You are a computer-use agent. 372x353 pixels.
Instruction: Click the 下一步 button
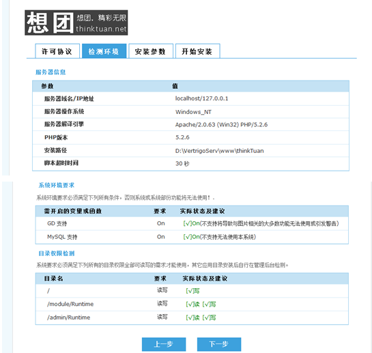click(219, 344)
